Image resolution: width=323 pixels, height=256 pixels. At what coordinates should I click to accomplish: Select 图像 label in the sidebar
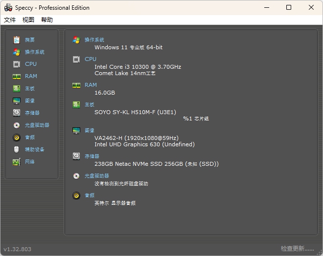(30, 100)
